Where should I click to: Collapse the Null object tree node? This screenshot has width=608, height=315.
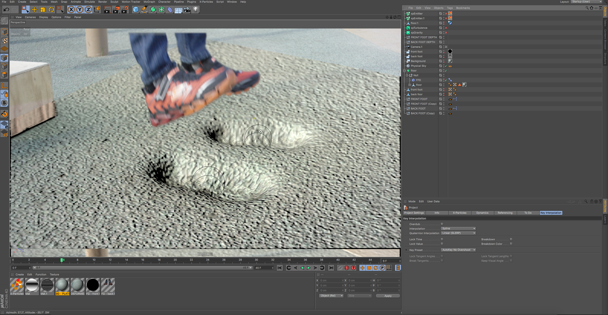407,75
